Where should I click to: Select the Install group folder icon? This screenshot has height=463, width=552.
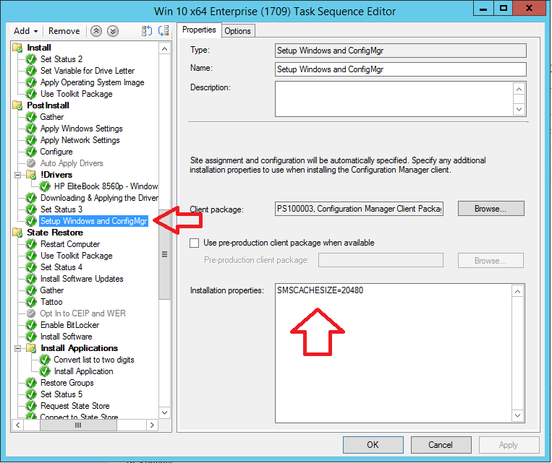click(x=17, y=48)
